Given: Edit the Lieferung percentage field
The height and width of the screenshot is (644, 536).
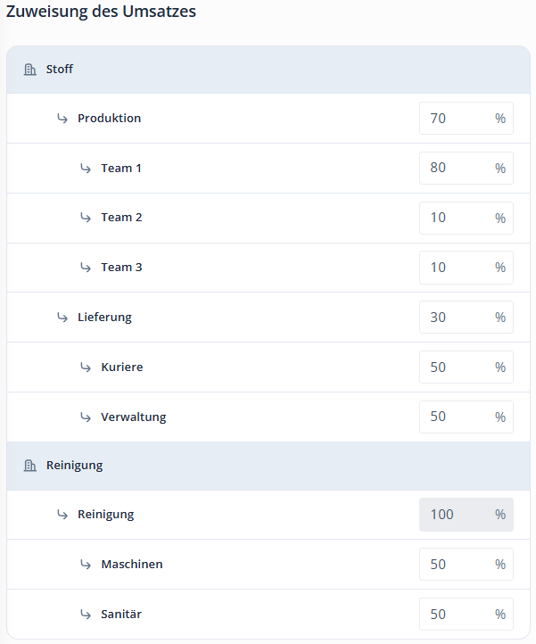Looking at the screenshot, I should pos(455,318).
